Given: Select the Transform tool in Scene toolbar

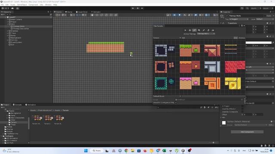Looking at the screenshot, I should pyautogui.click(x=116, y=15).
